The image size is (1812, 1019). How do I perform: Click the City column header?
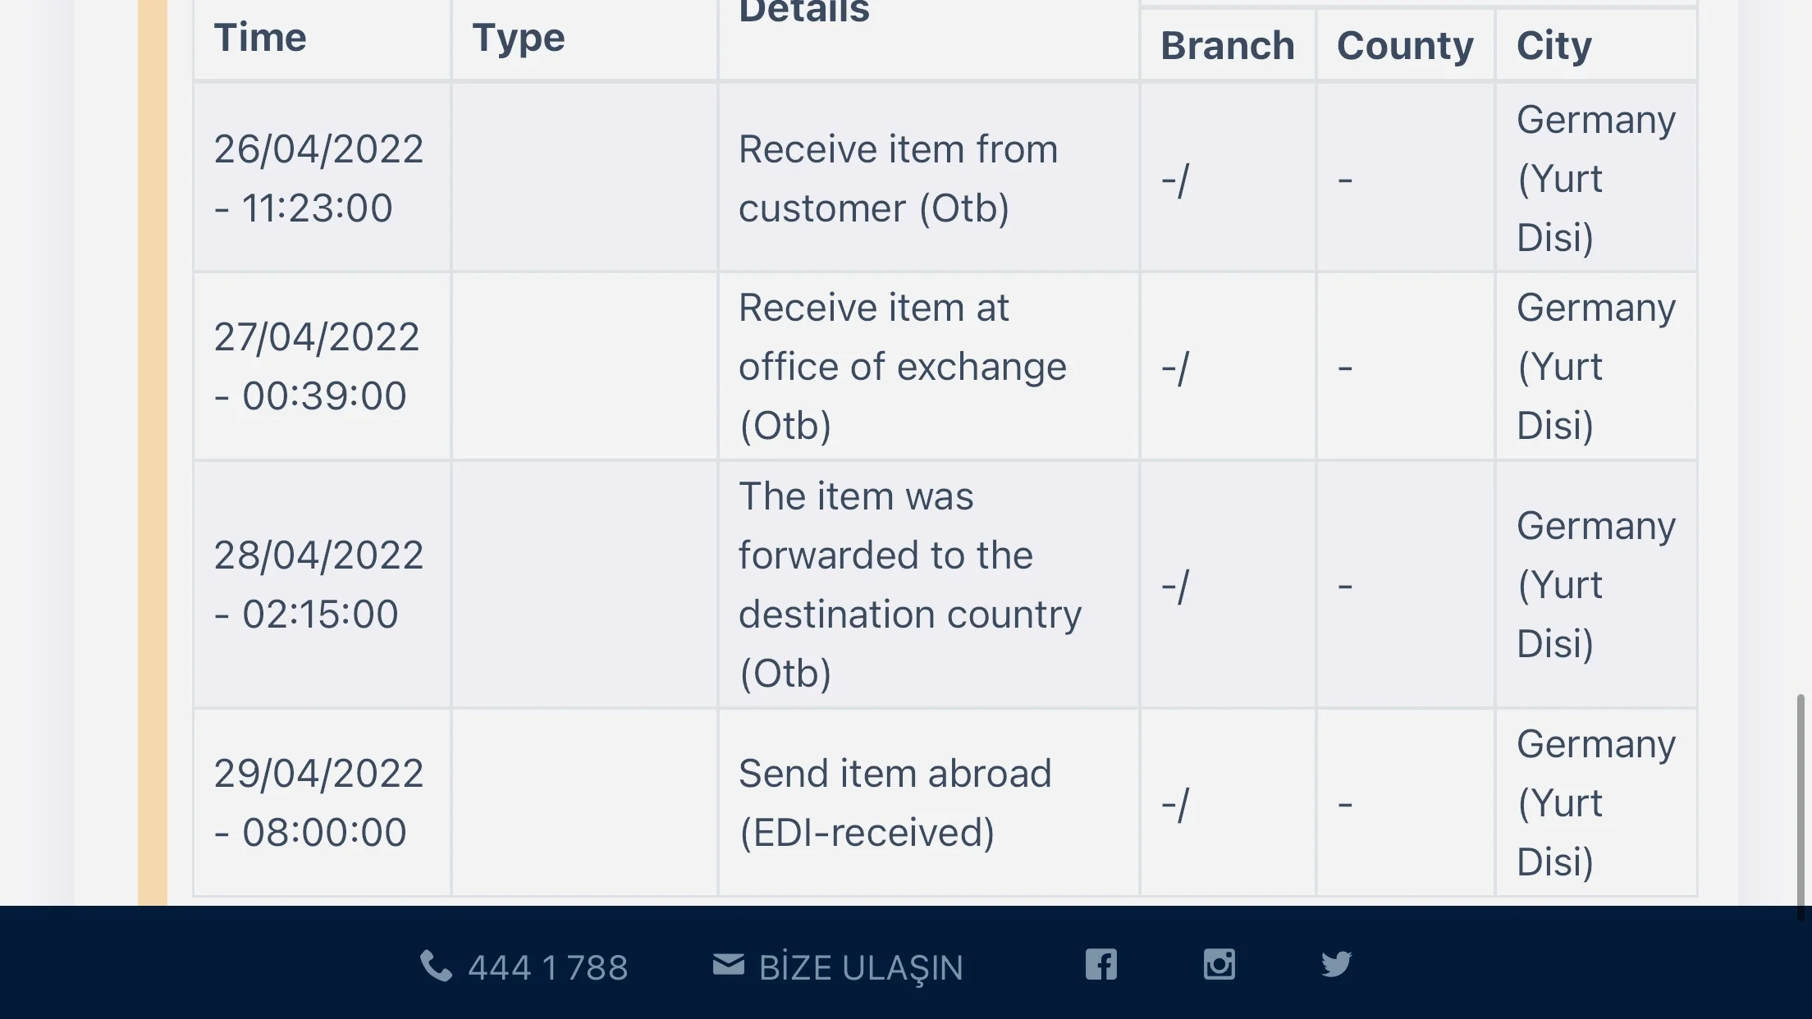click(1554, 45)
